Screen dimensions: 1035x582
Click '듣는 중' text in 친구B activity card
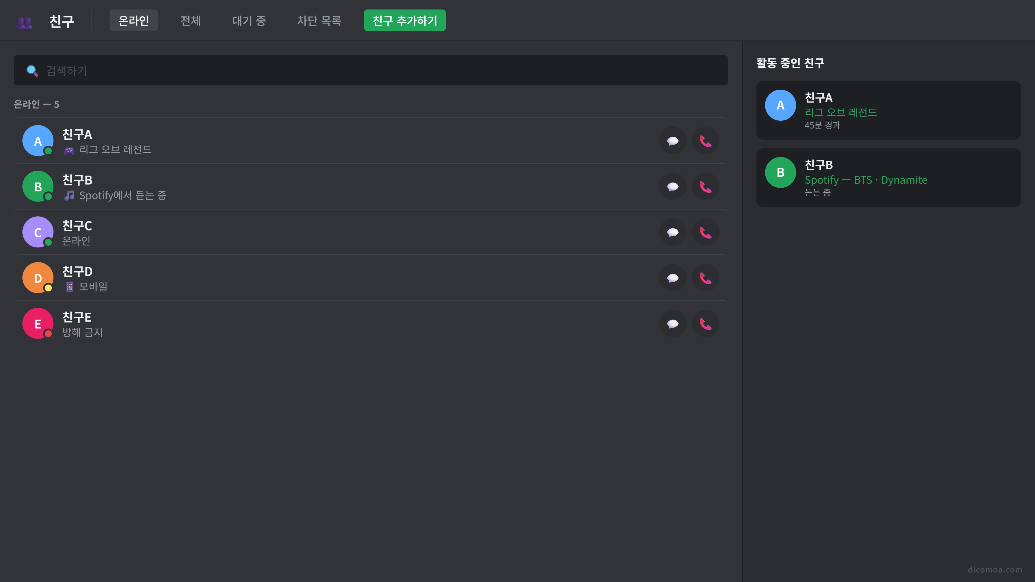[x=818, y=193]
